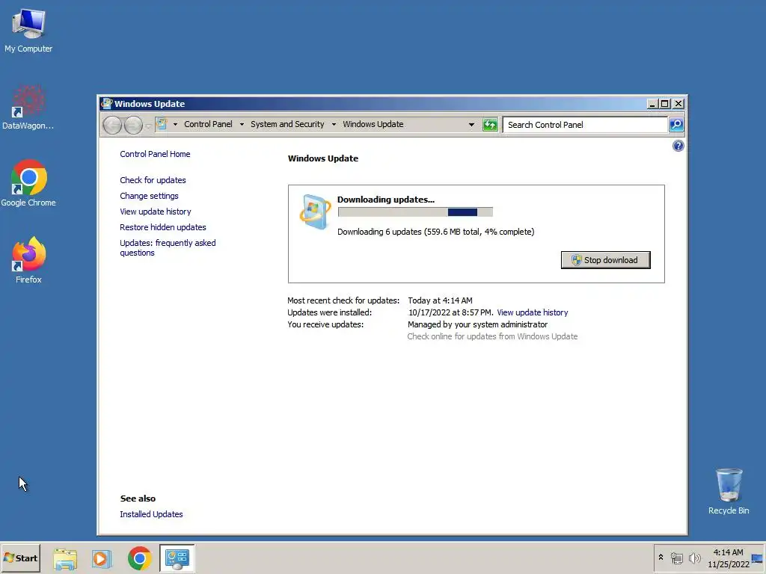
Task: Launch Firefox desktop shortcut
Action: click(x=28, y=260)
